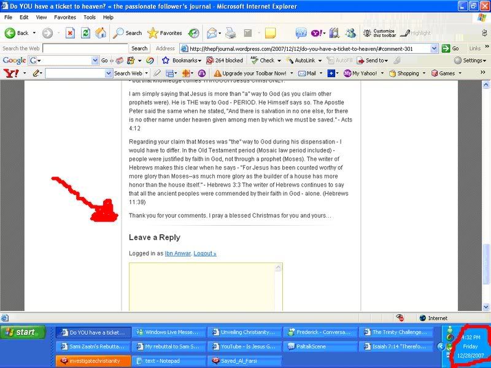The width and height of the screenshot is (491, 368).
Task: Open the File menu
Action: (9, 17)
